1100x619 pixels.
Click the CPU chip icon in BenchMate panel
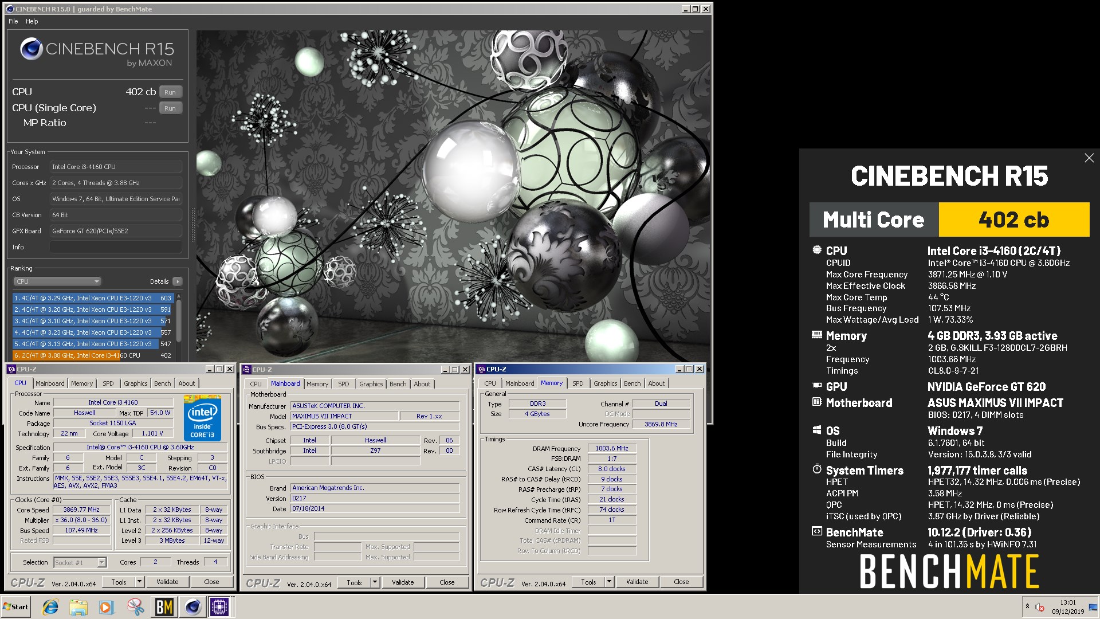[x=817, y=250]
